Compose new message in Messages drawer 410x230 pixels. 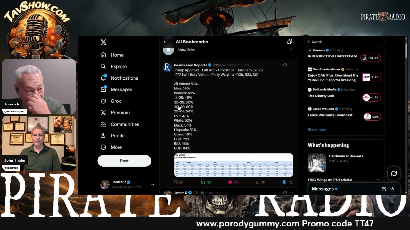pyautogui.click(x=384, y=189)
